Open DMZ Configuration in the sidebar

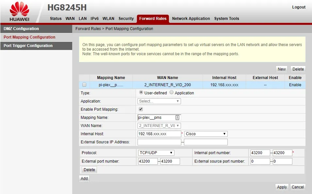[x=21, y=29]
